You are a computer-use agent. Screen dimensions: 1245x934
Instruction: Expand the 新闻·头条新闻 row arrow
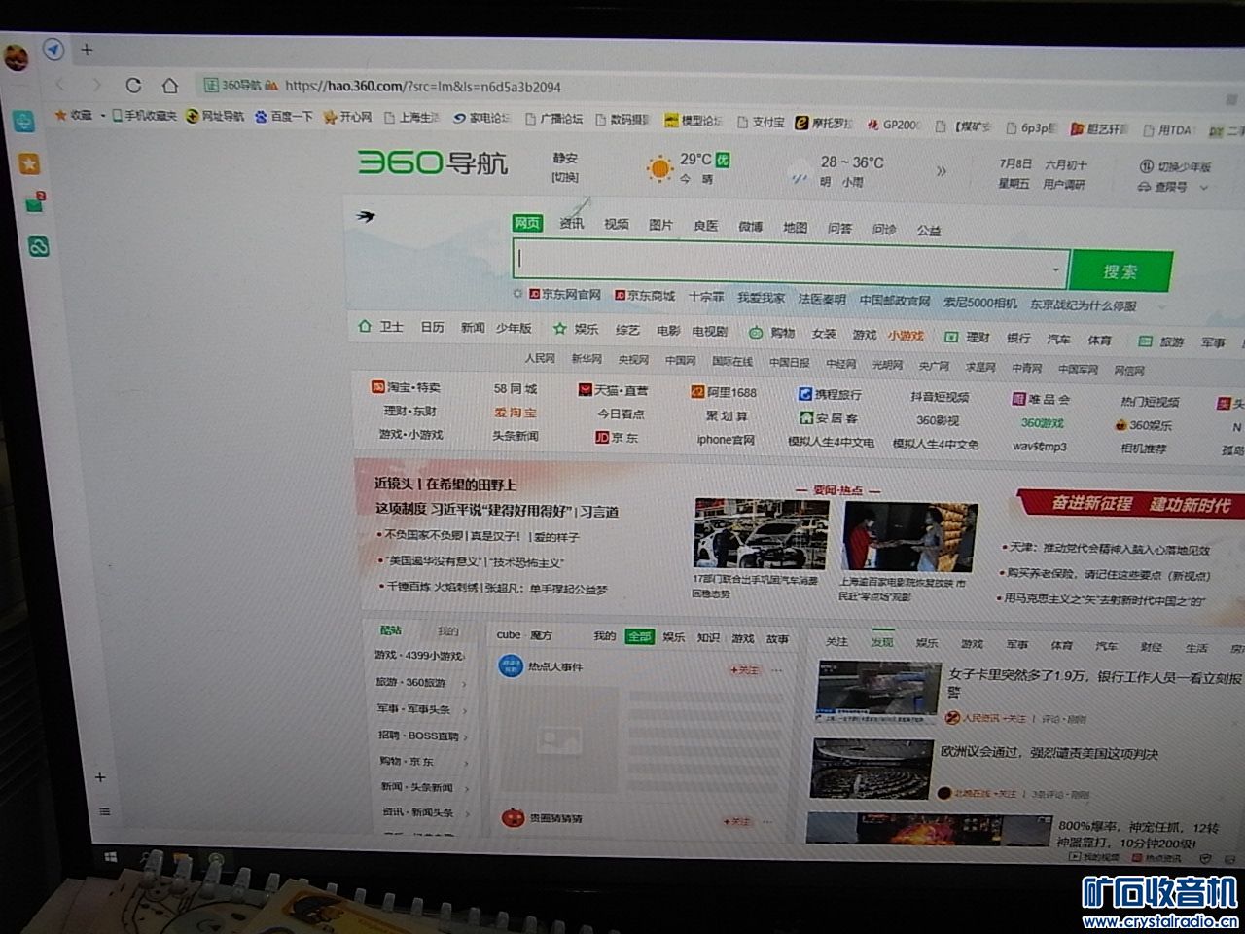pyautogui.click(x=468, y=788)
